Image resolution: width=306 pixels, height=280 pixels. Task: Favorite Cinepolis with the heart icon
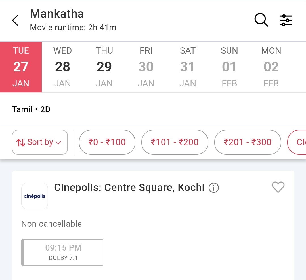click(278, 187)
